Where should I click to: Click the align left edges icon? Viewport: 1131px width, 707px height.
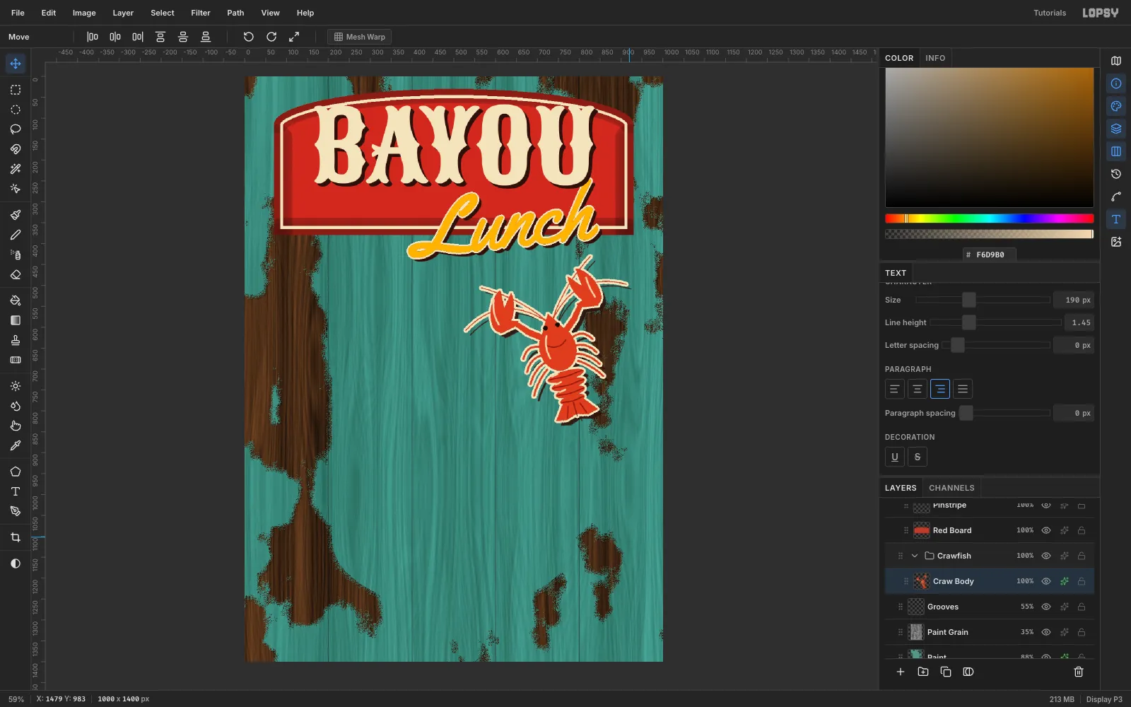[x=93, y=37]
